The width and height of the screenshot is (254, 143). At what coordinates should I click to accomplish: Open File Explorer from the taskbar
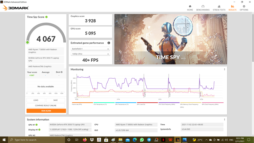pos(120,140)
